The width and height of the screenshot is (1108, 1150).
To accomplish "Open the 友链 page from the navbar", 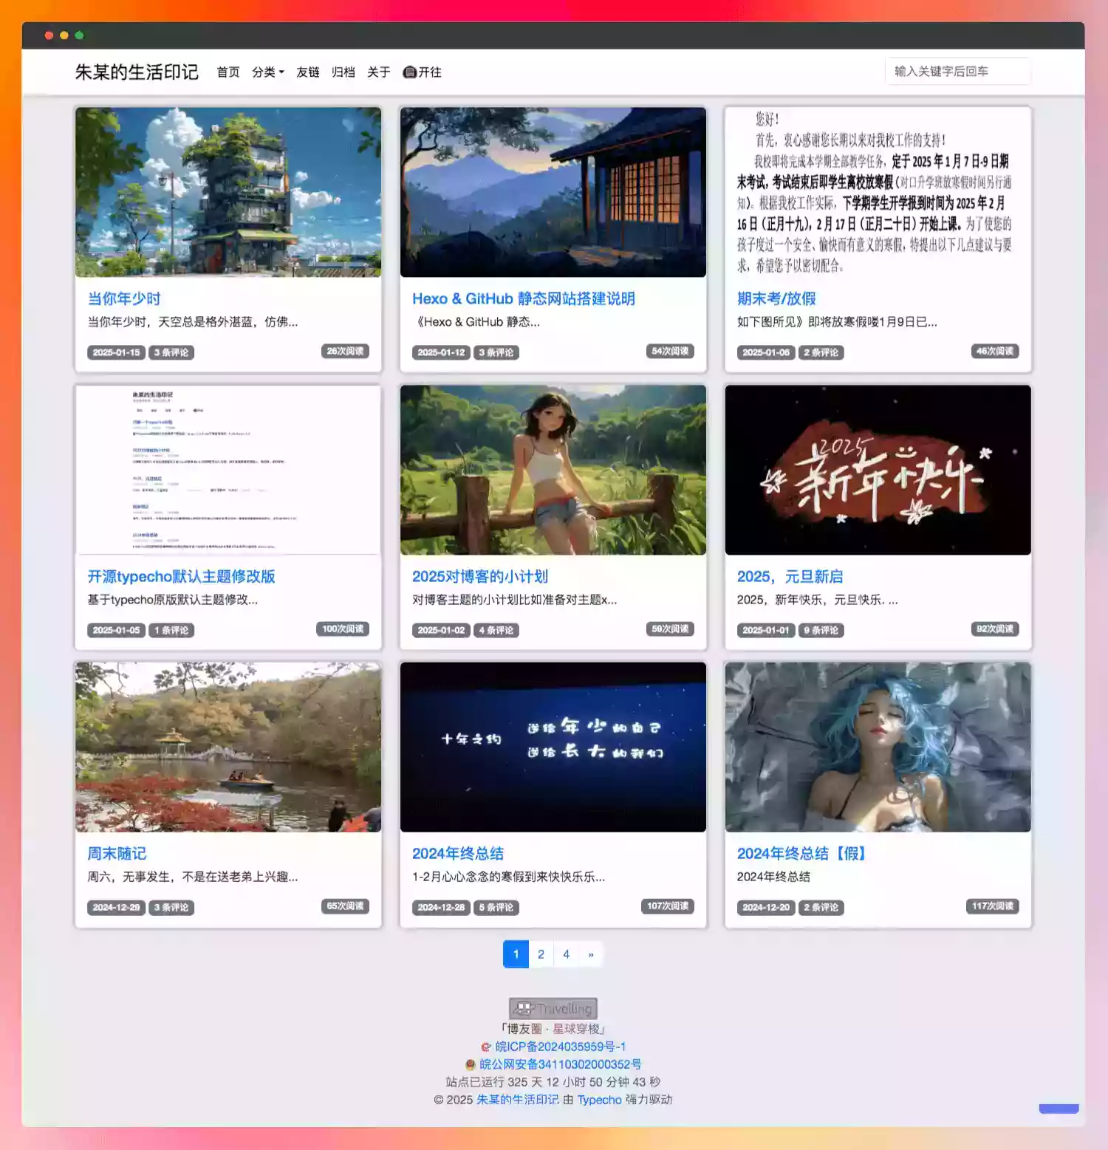I will [x=307, y=72].
